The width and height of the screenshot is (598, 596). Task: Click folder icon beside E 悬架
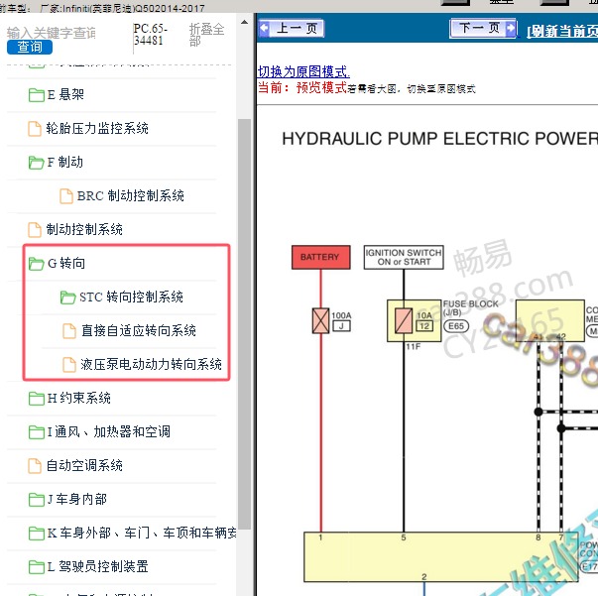pos(37,95)
